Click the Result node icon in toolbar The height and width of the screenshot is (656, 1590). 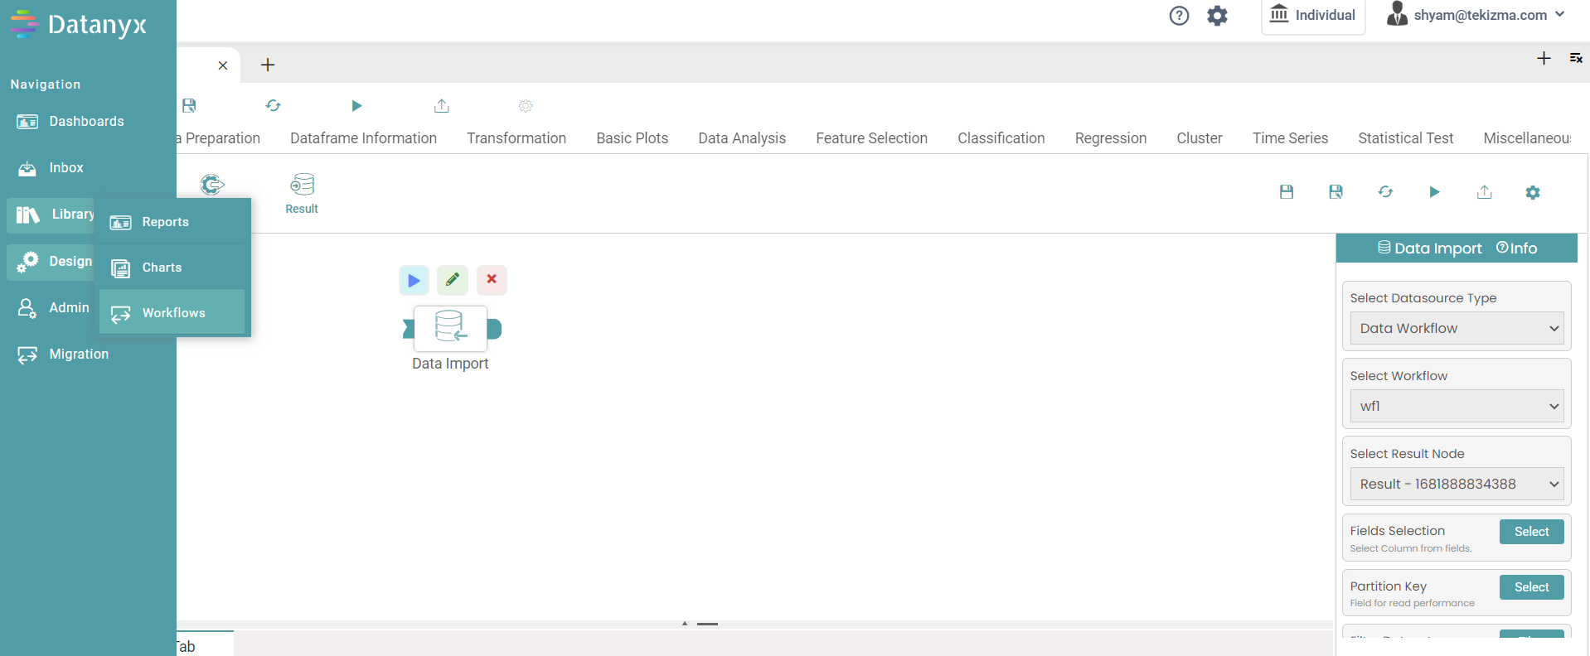(302, 193)
